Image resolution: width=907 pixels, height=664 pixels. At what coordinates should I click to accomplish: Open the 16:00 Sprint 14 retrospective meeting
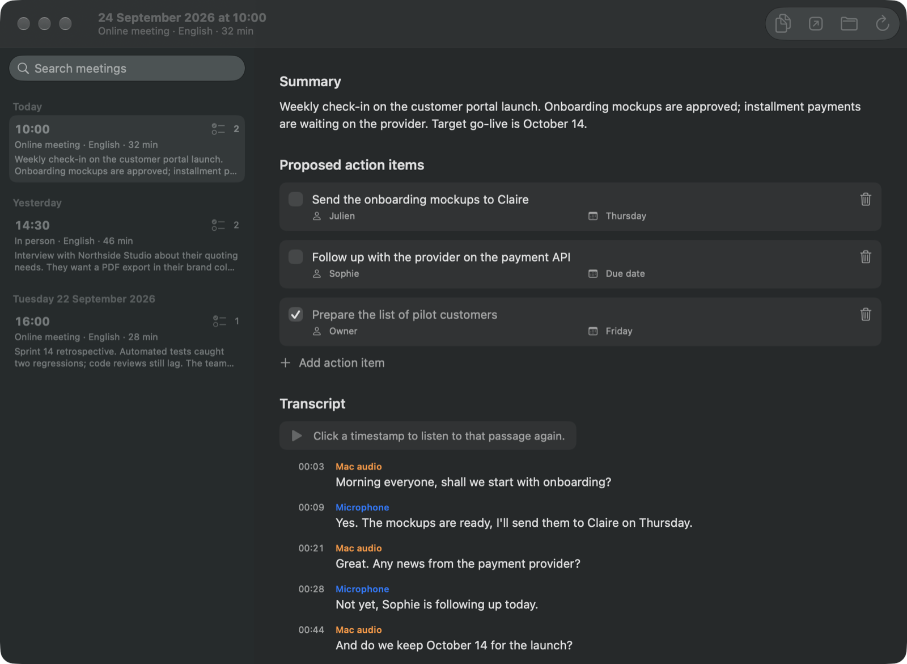point(127,341)
